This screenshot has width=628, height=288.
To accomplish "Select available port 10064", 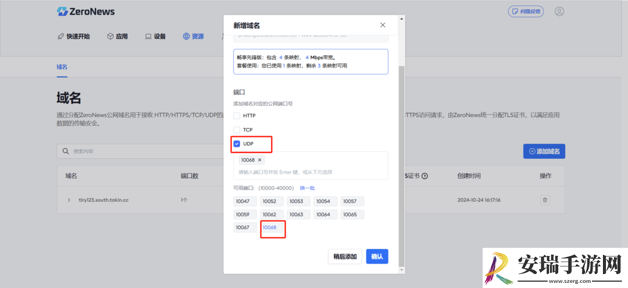I will [326, 214].
